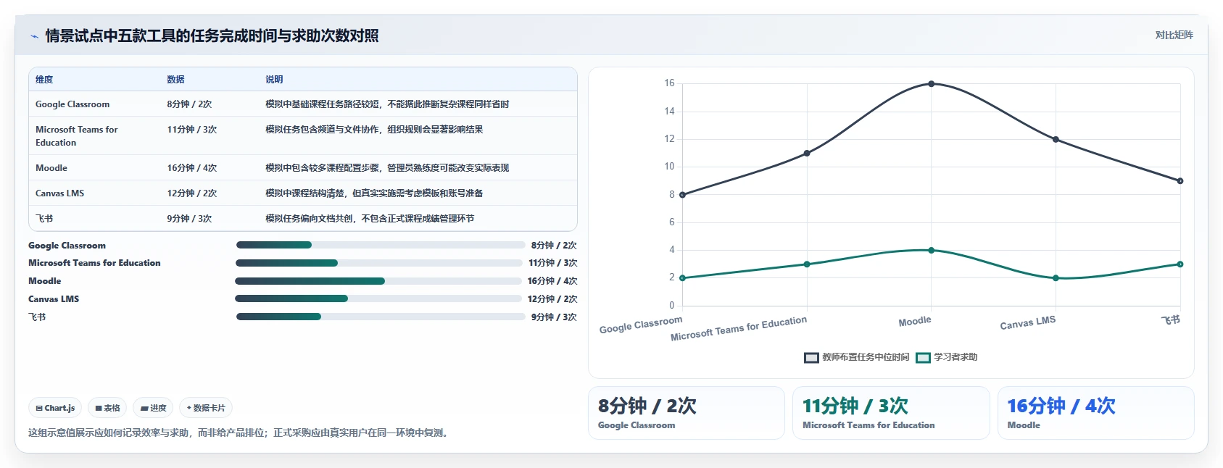The height and width of the screenshot is (468, 1223).
Task: Click the 飞书 progress bar
Action: (381, 317)
